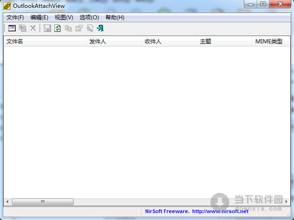This screenshot has width=294, height=220.
Task: Sort by 主题 column header
Action: (224, 41)
